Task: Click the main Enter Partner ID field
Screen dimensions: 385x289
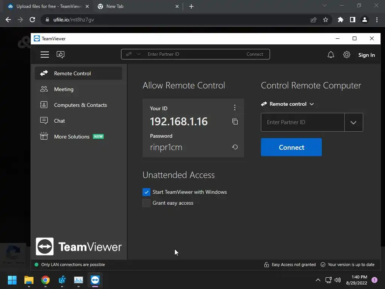Action: [303, 122]
